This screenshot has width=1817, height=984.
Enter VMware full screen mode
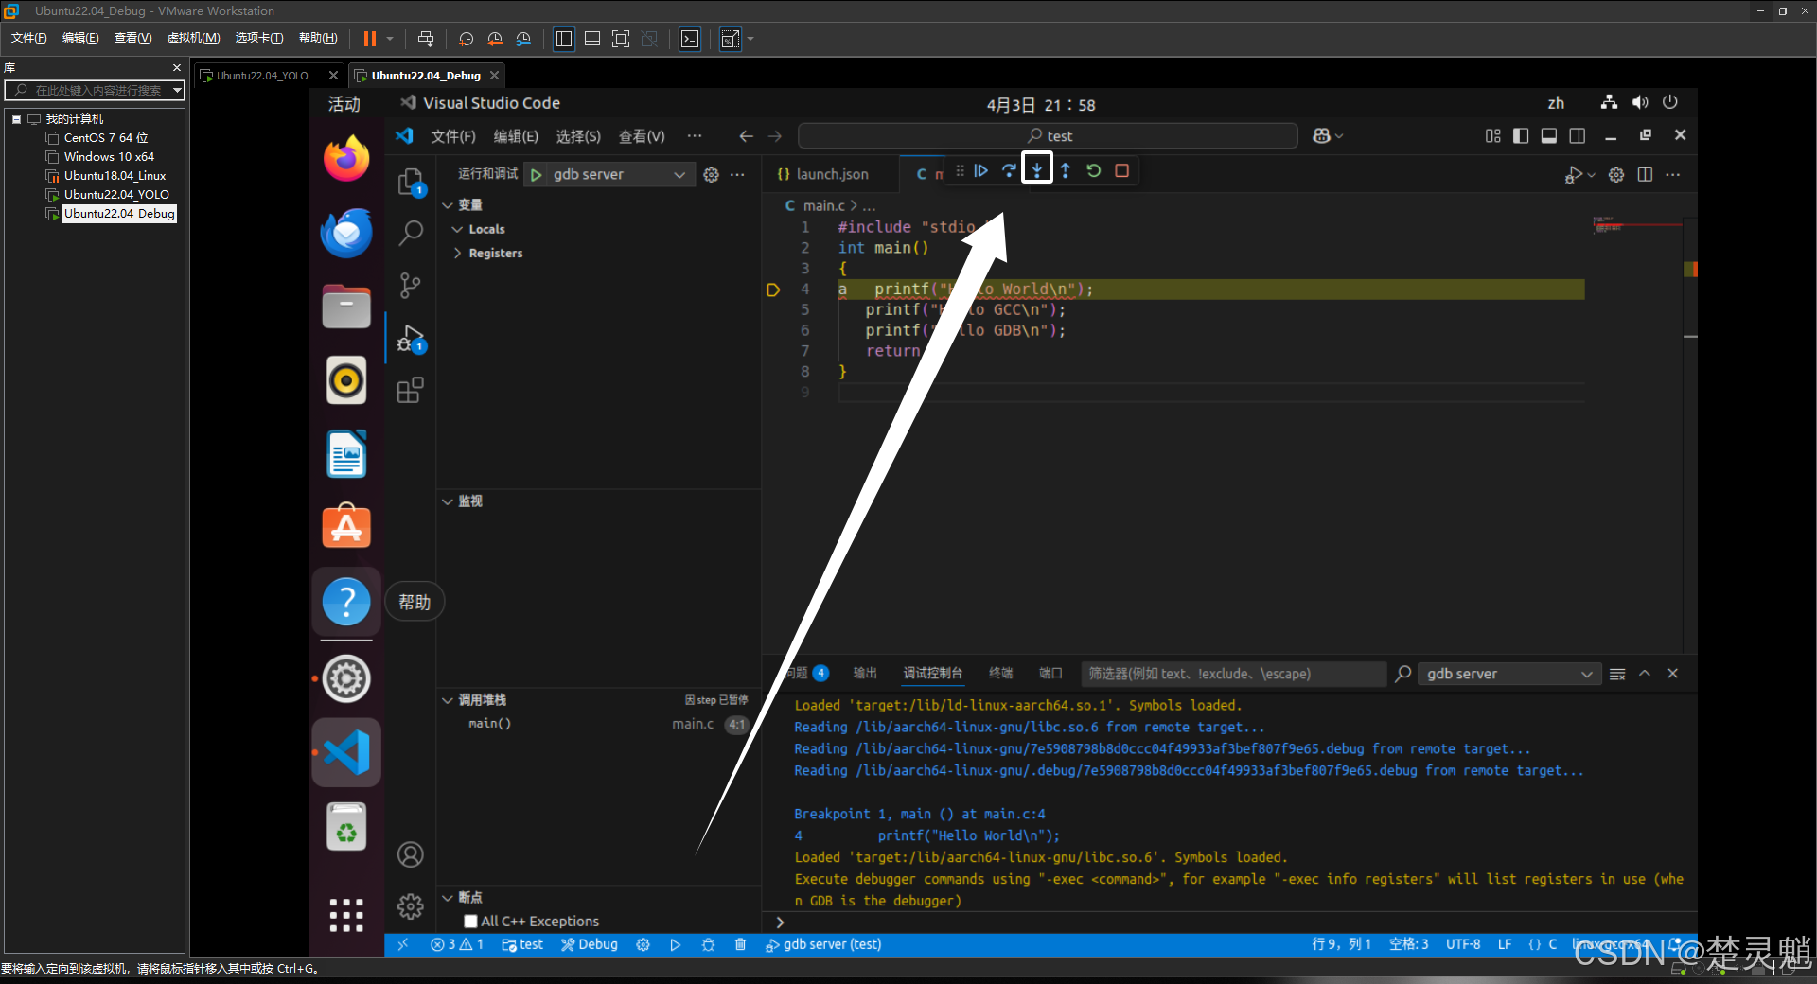[x=621, y=39]
